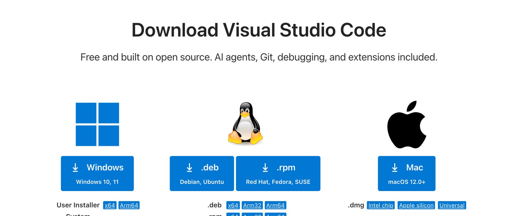The height and width of the screenshot is (216, 518).
Task: Download VS Code for Windows 10, 11
Action: click(97, 174)
